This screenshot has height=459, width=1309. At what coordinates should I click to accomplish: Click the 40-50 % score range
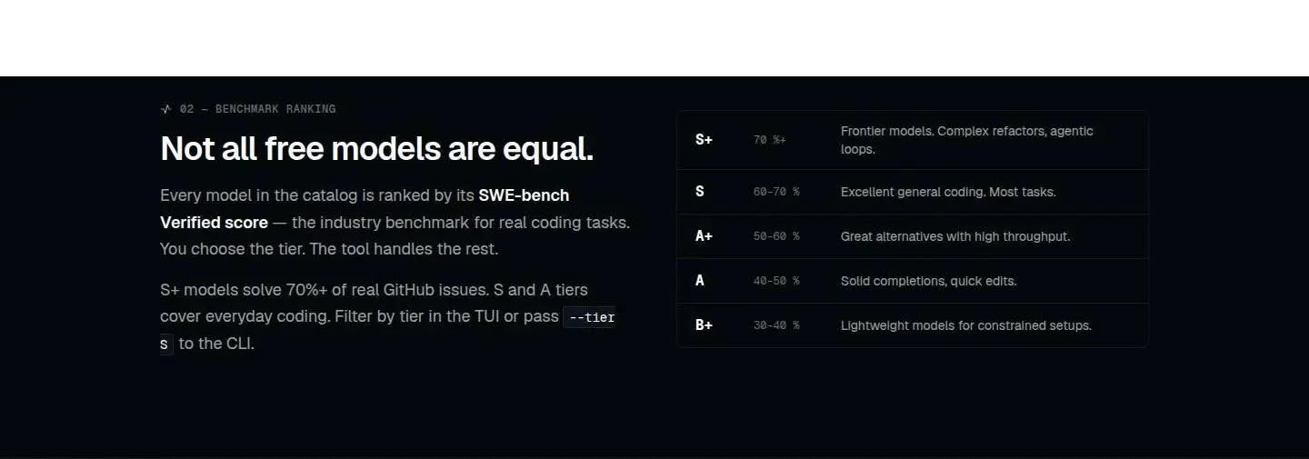(776, 281)
